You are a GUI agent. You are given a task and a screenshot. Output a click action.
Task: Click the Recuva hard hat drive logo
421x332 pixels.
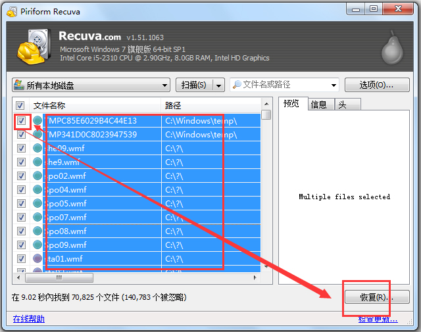[x=34, y=47]
